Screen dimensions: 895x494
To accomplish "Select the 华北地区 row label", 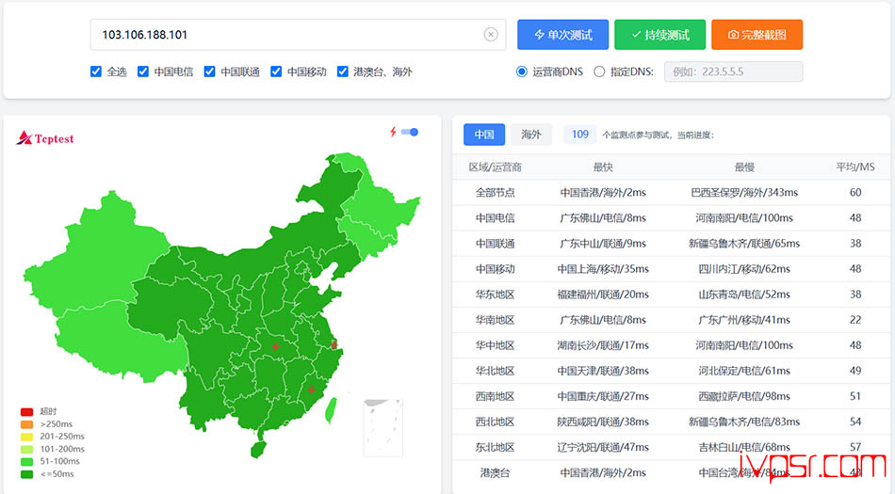I will point(495,371).
